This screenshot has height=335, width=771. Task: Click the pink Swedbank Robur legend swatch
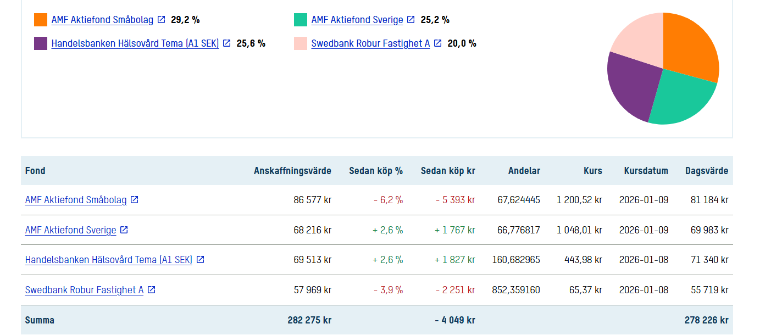[301, 43]
